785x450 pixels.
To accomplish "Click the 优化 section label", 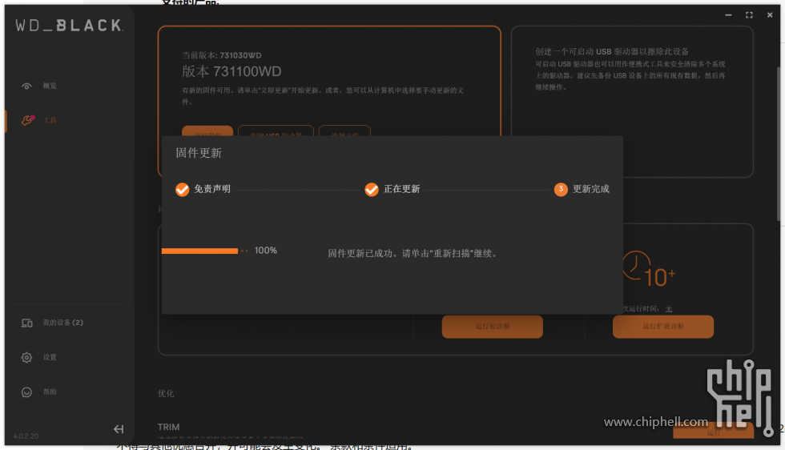I will point(166,393).
